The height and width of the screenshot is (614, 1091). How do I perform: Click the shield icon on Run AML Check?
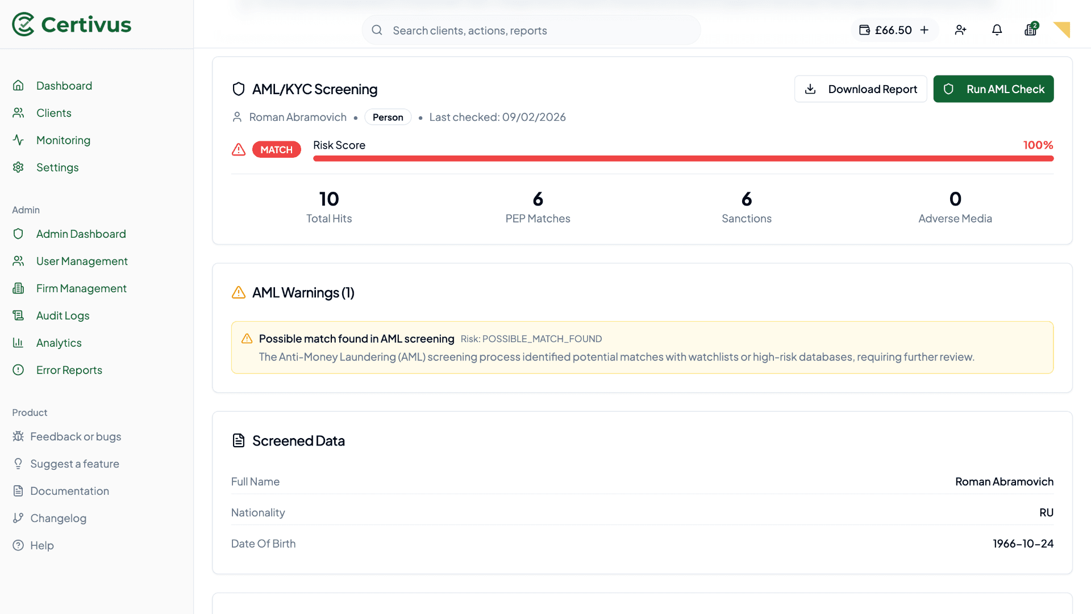[x=948, y=89]
